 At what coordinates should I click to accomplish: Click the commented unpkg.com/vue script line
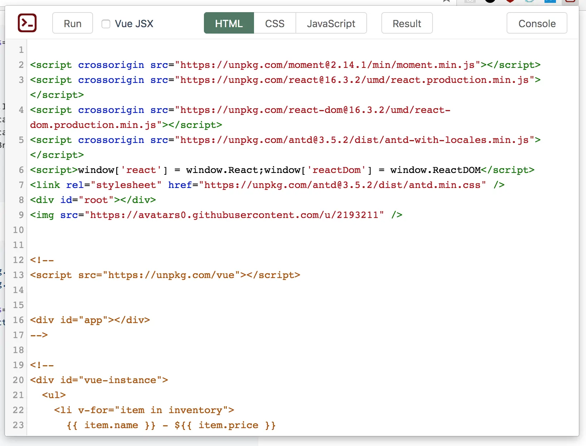click(x=165, y=275)
